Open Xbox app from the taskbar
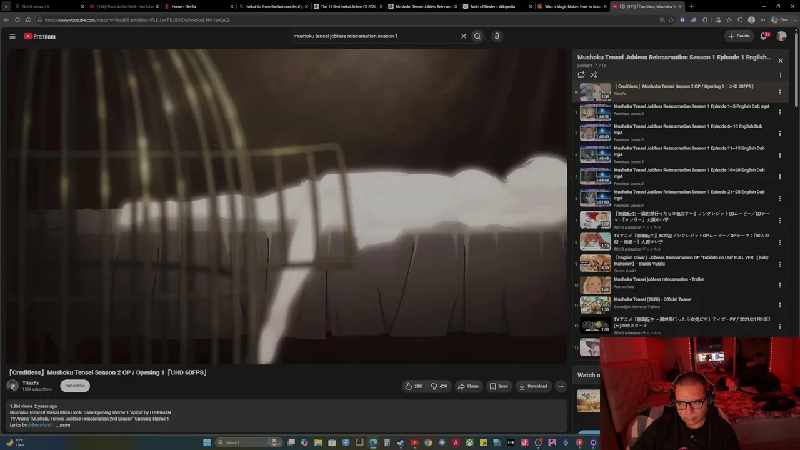Screen dimensions: 800x450 click(x=469, y=442)
